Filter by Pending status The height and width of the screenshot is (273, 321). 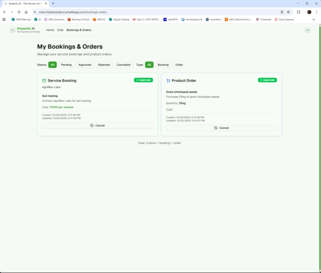(x=66, y=65)
